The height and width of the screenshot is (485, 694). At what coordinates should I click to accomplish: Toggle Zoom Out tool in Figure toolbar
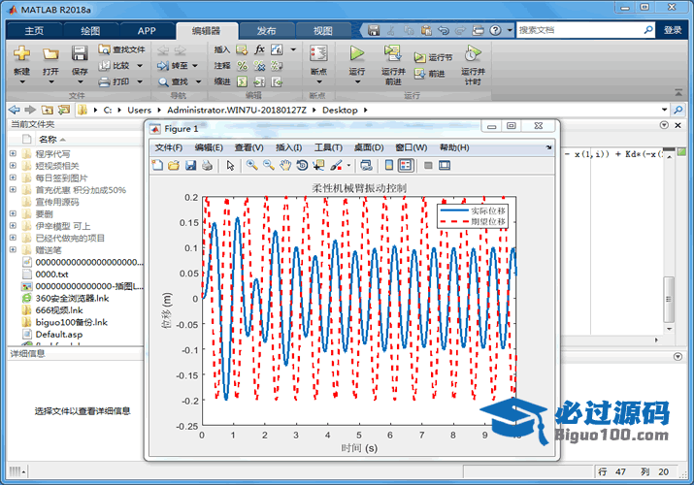click(x=269, y=165)
